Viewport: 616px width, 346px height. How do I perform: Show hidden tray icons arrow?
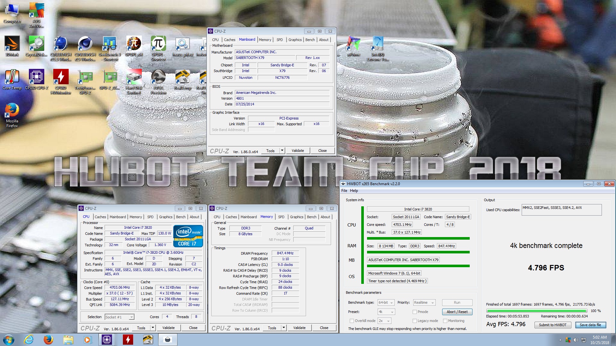(560, 340)
